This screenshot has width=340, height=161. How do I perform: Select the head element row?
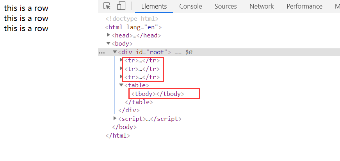tap(136, 35)
